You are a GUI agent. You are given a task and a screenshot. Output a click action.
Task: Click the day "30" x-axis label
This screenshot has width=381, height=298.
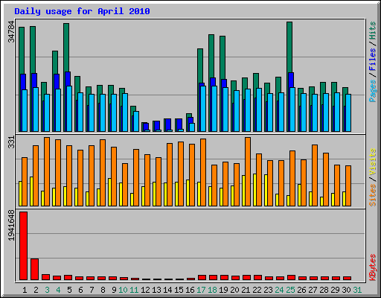click(346, 290)
